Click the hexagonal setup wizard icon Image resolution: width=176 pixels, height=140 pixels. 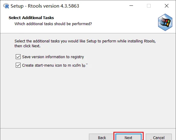pos(165,22)
